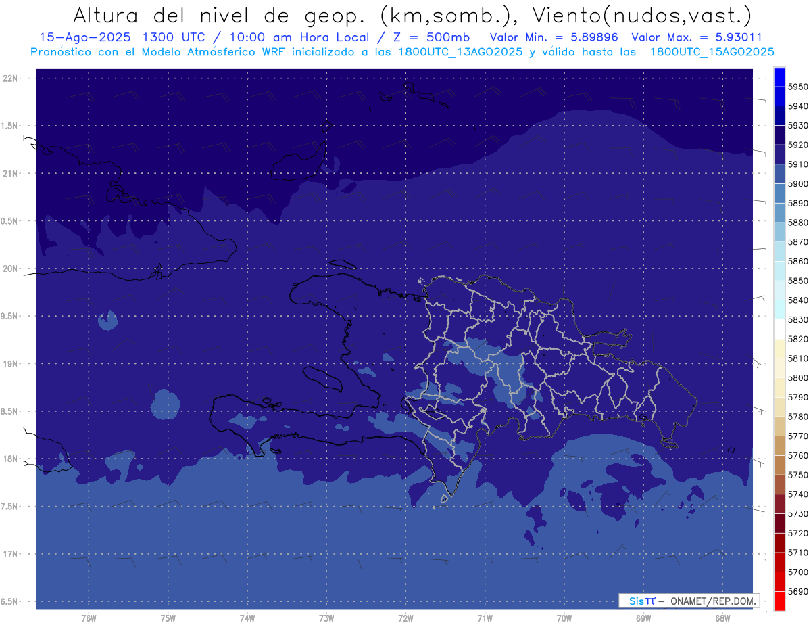Click the '73W' longitude label
Screen dimensions: 811x627
(x=326, y=618)
